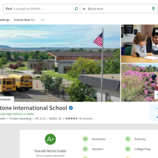The height and width of the screenshot is (158, 158).
Task: Open the three-dot more navigation menu
Action: (x=43, y=20)
